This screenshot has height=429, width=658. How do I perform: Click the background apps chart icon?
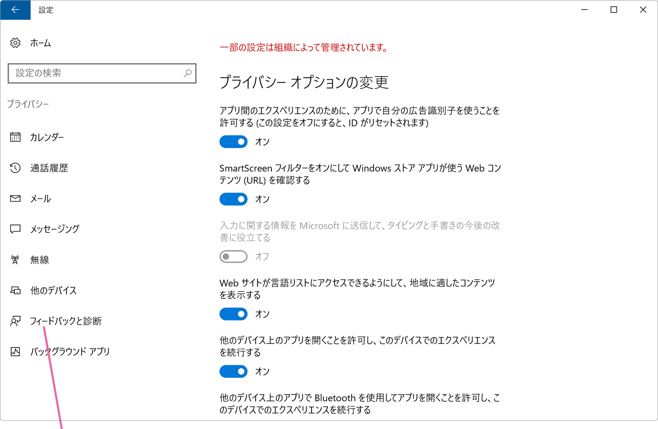point(15,352)
